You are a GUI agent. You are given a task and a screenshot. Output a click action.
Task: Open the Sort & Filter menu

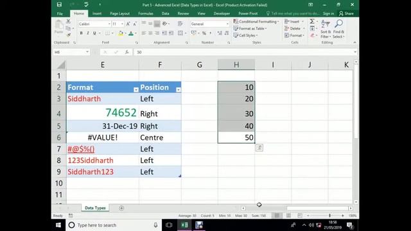[326, 29]
